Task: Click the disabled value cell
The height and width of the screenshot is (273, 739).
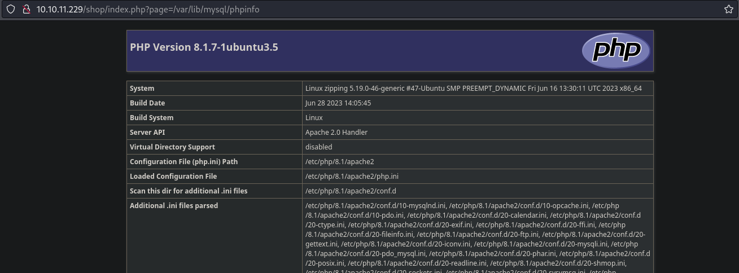Action: click(x=318, y=147)
